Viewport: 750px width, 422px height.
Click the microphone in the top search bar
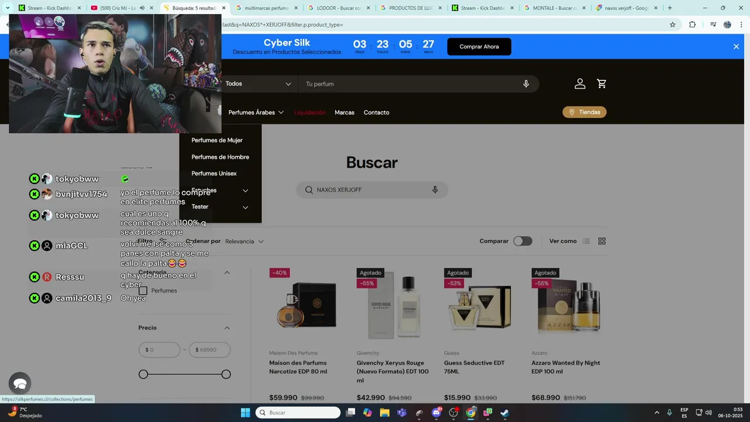(x=526, y=84)
